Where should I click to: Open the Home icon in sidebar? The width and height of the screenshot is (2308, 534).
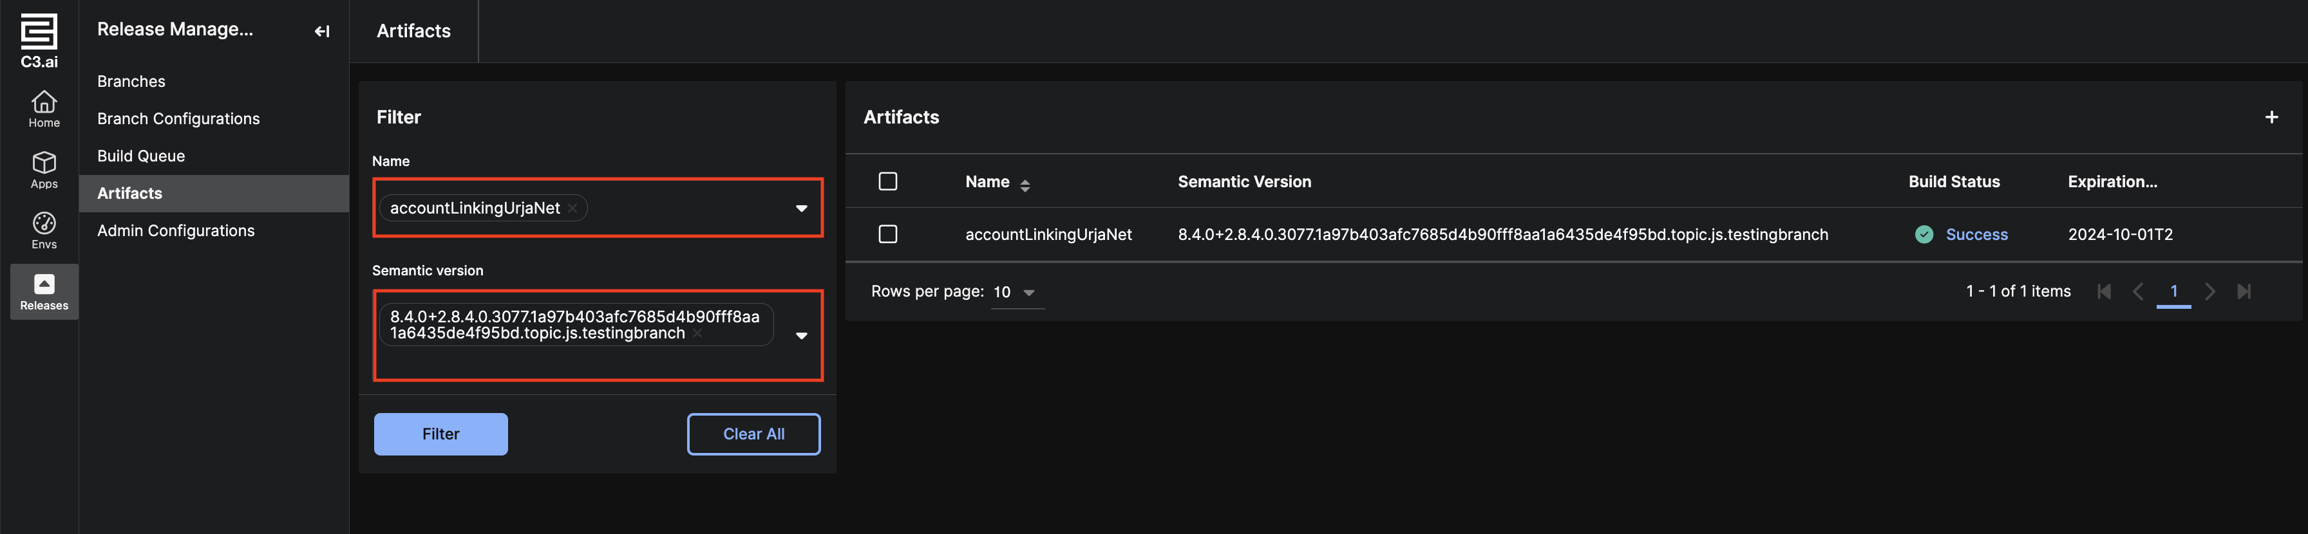(x=44, y=102)
